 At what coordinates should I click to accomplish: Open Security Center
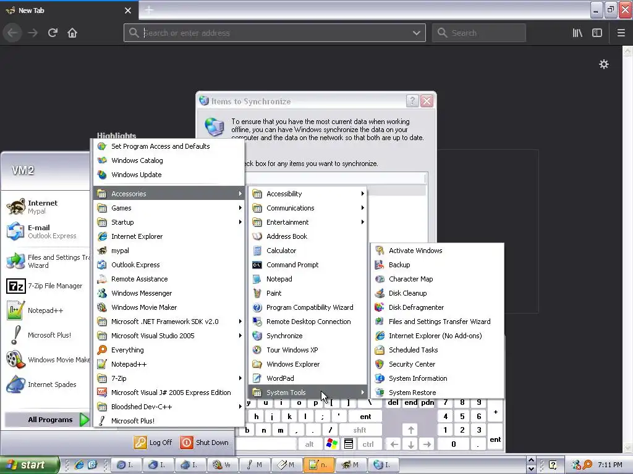click(x=437, y=364)
